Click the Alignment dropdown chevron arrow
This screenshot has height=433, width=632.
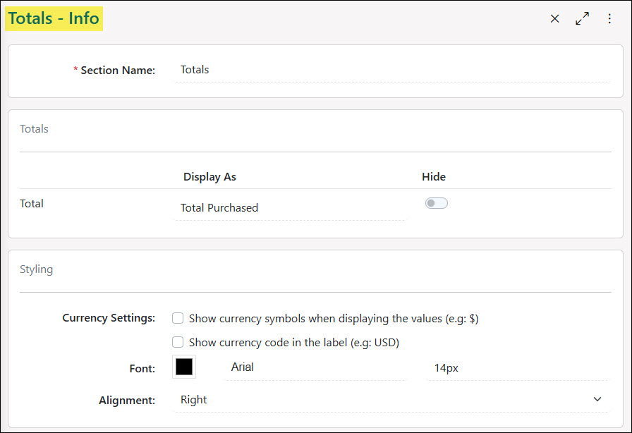(x=597, y=399)
